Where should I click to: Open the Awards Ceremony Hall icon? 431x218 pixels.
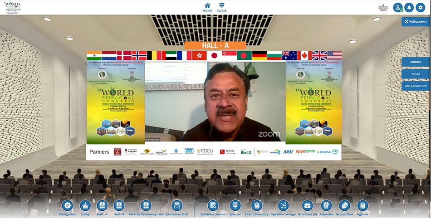[146, 205]
